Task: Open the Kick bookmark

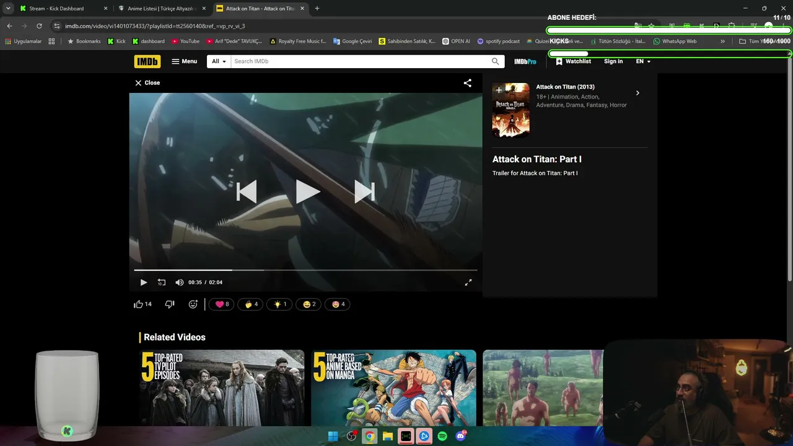Action: [x=116, y=42]
